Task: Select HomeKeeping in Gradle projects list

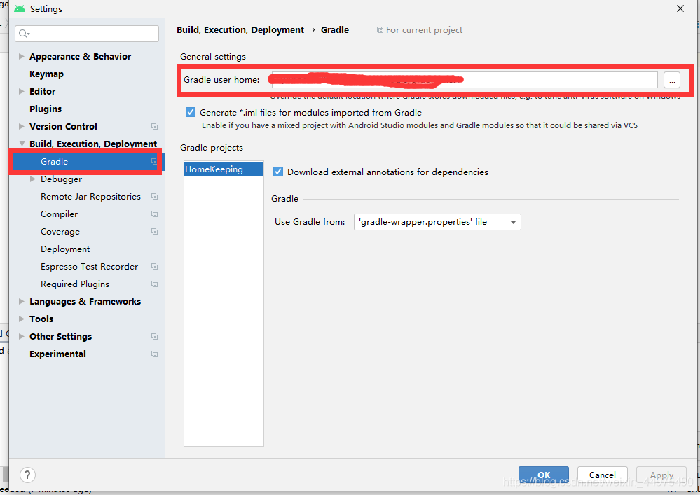Action: pyautogui.click(x=224, y=169)
